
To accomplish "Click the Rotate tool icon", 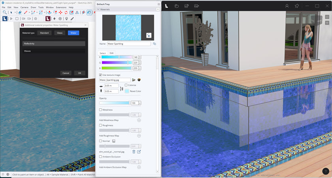I will click(x=66, y=13).
